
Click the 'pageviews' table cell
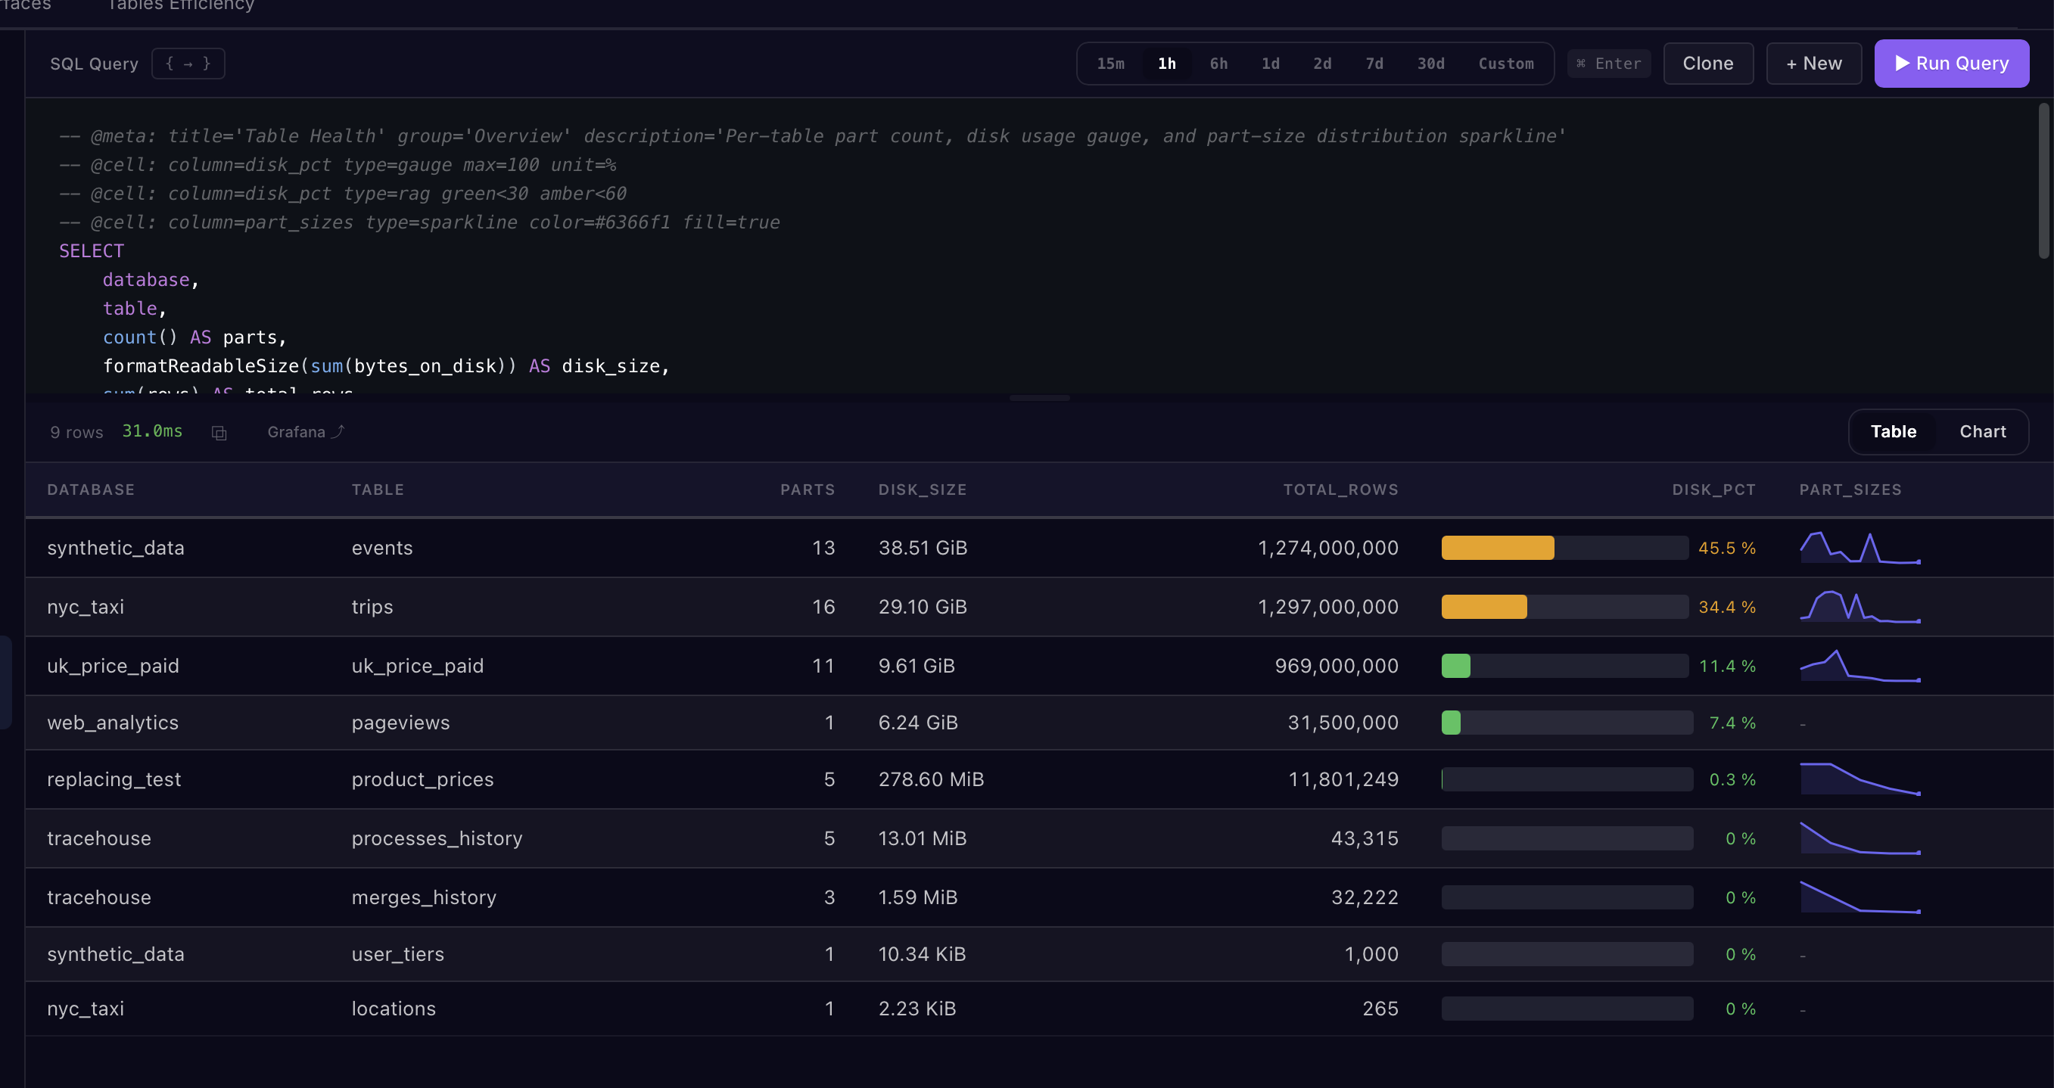[x=400, y=723]
